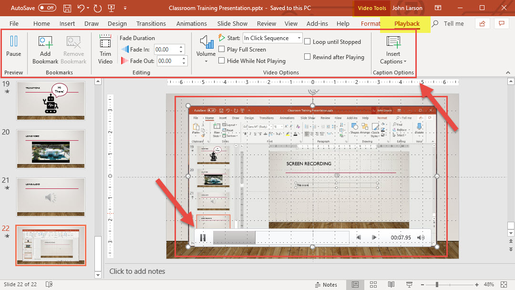The width and height of the screenshot is (515, 290).
Task: Mute video using the player speaker icon
Action: pyautogui.click(x=421, y=238)
